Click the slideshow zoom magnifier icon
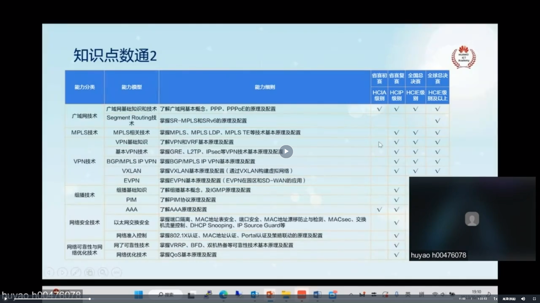Viewport: 540px width, 303px height. pos(103,272)
